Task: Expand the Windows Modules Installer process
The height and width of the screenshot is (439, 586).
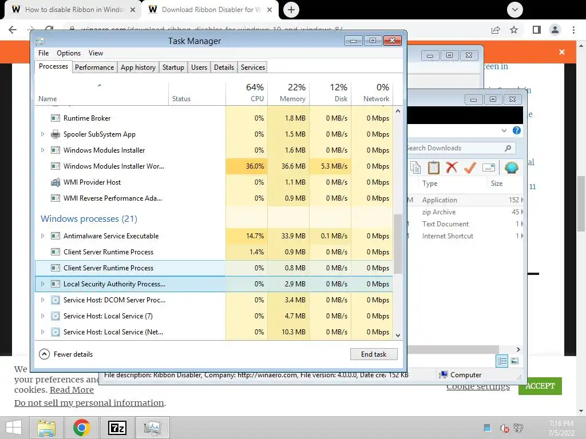Action: 42,150
